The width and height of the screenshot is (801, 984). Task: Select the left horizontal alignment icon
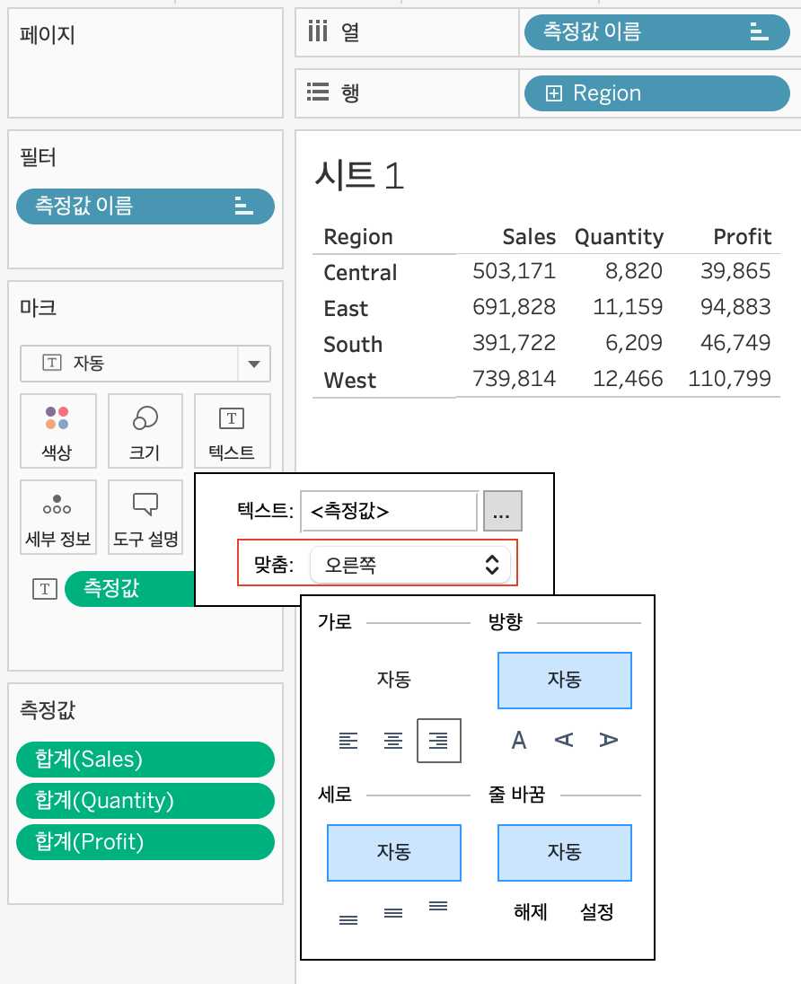pyautogui.click(x=348, y=740)
